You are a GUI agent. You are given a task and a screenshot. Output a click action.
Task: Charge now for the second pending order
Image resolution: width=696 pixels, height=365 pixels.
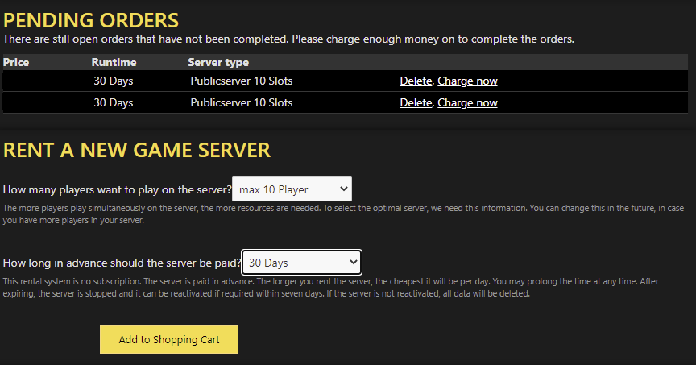(x=467, y=102)
